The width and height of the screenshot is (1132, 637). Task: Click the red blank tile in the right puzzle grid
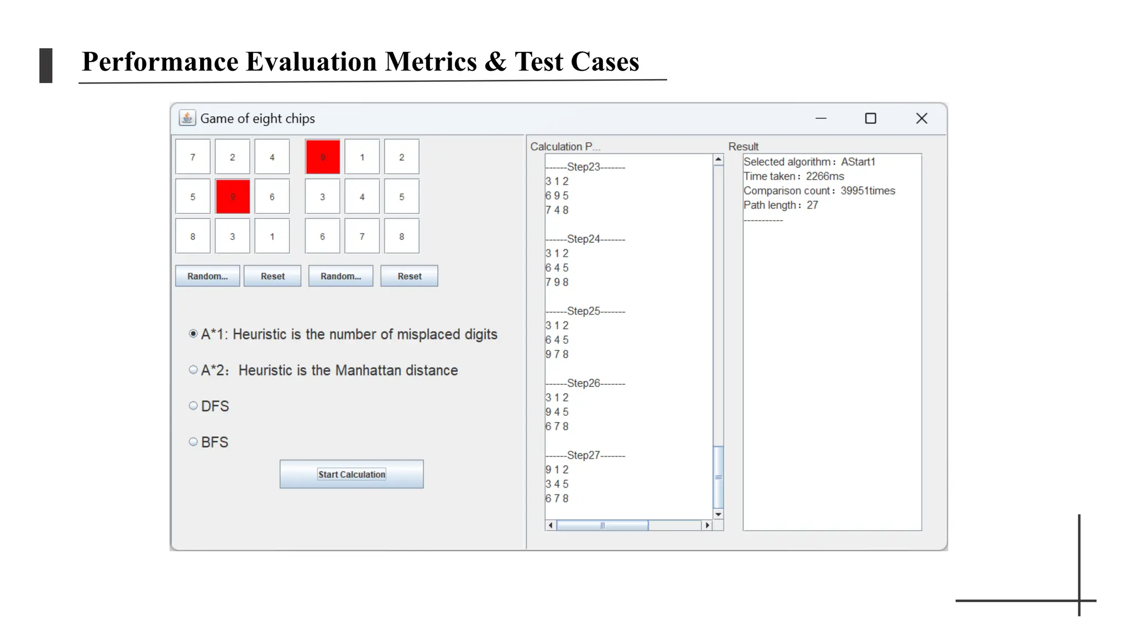coord(323,157)
